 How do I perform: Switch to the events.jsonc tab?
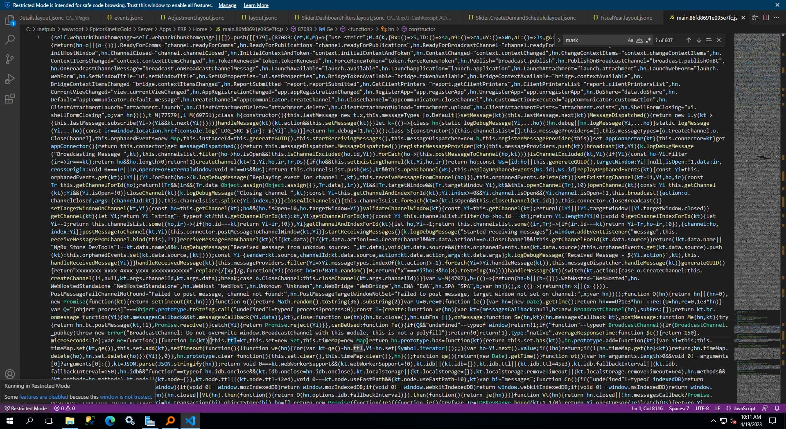125,18
